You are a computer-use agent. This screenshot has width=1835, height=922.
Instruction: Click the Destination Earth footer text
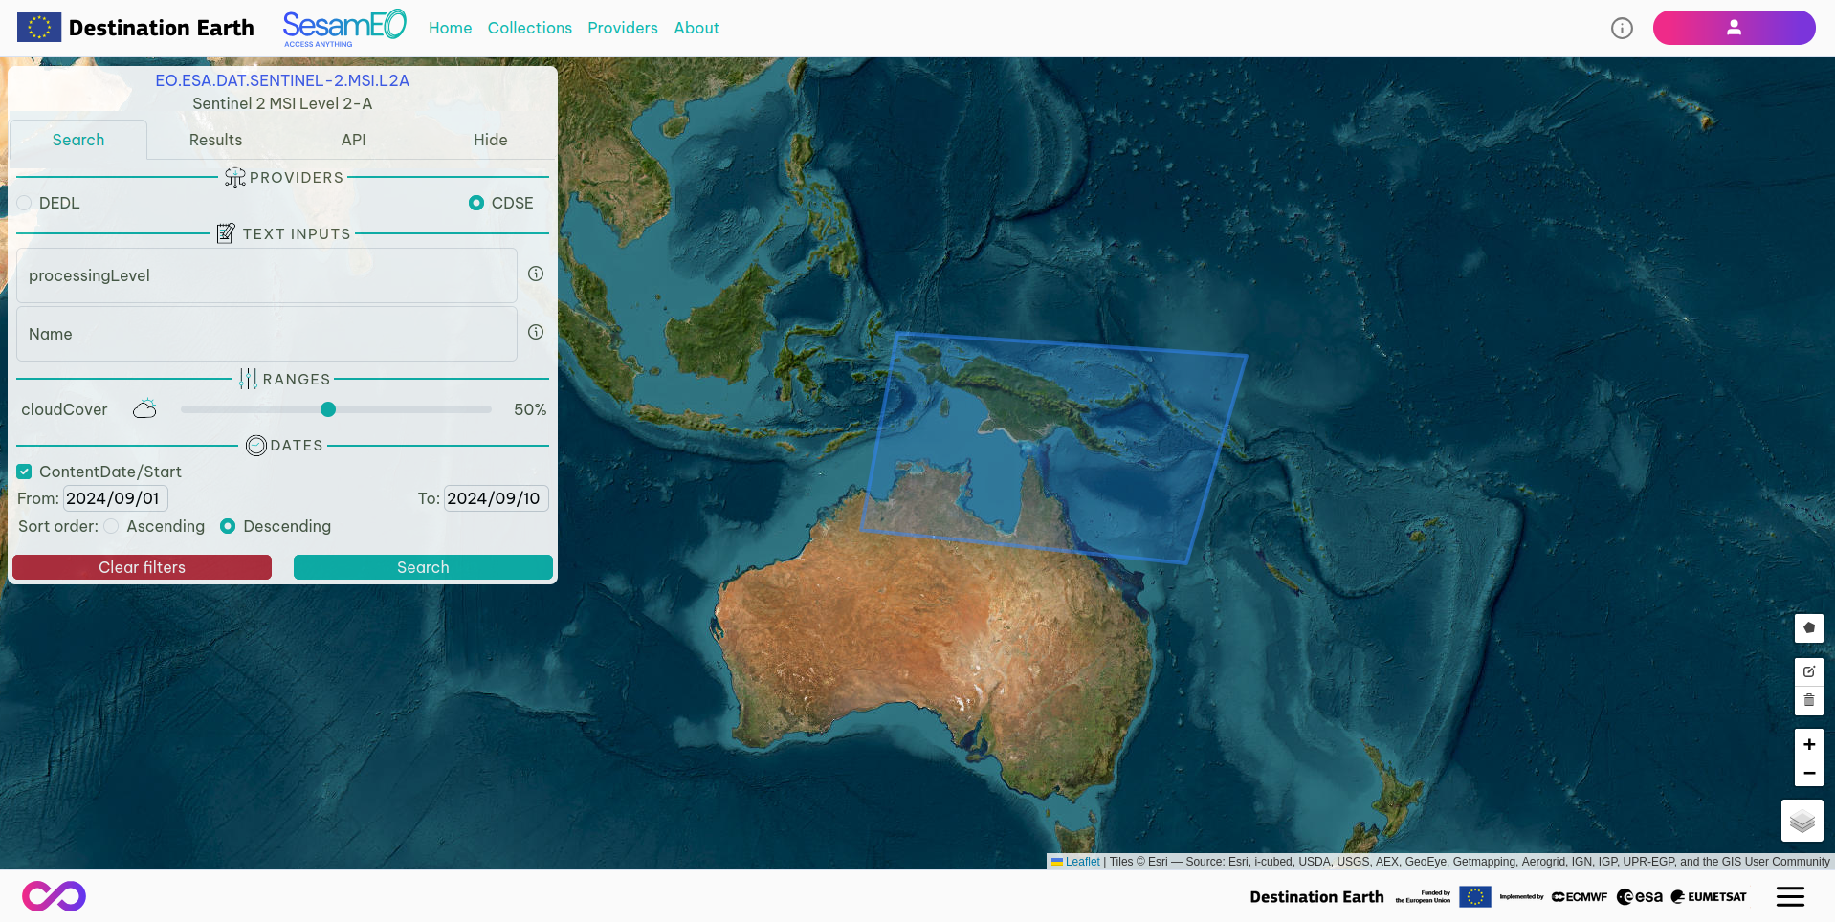1316,897
